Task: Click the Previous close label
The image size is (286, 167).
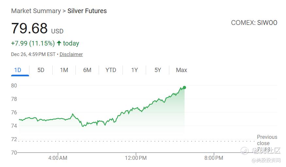Action: pyautogui.click(x=267, y=140)
